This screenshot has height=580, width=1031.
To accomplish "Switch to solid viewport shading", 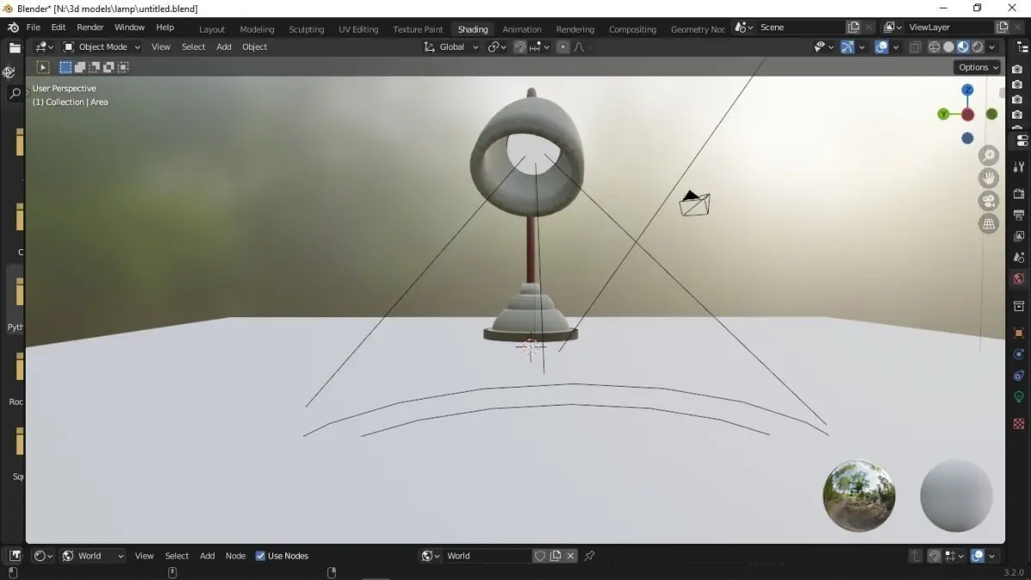I will [x=949, y=47].
